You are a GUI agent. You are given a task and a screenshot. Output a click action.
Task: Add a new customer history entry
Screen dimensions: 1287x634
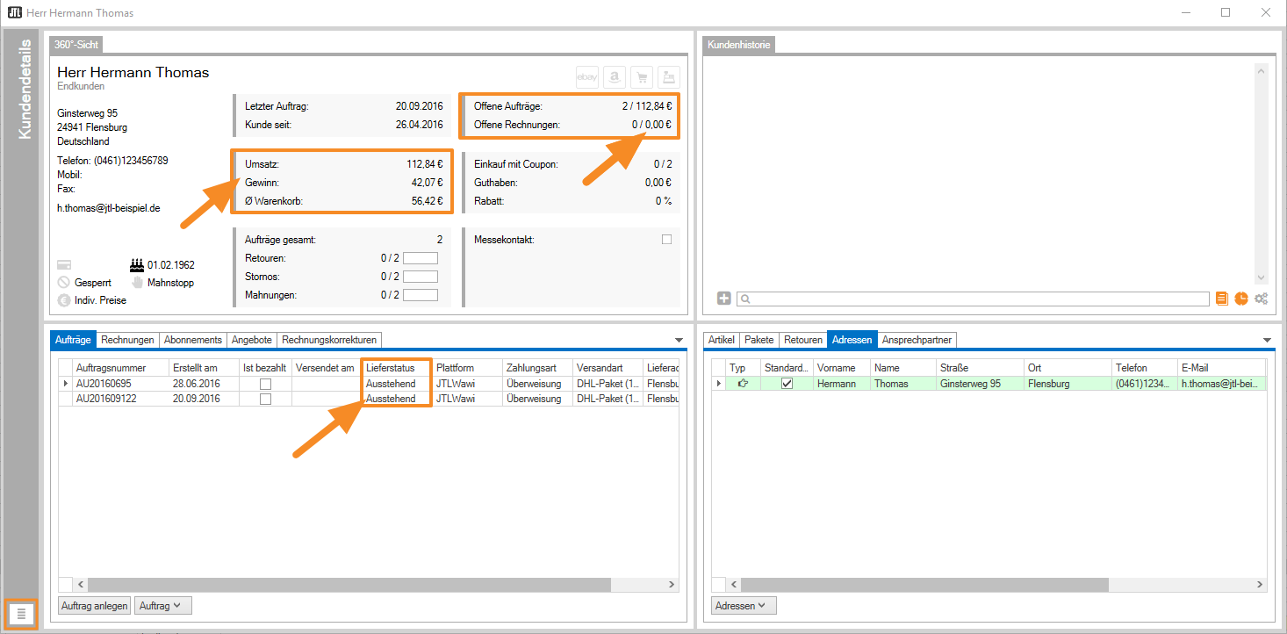(x=723, y=299)
